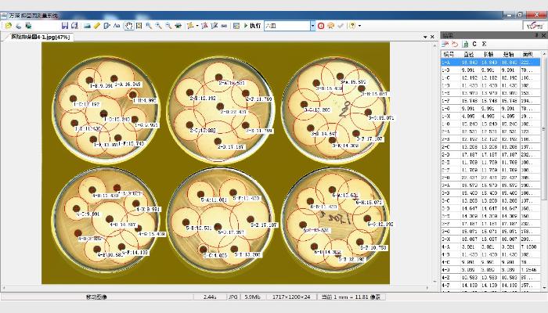Click the 'C' clear icon in results panel
548x313 pixels.
tap(474, 44)
